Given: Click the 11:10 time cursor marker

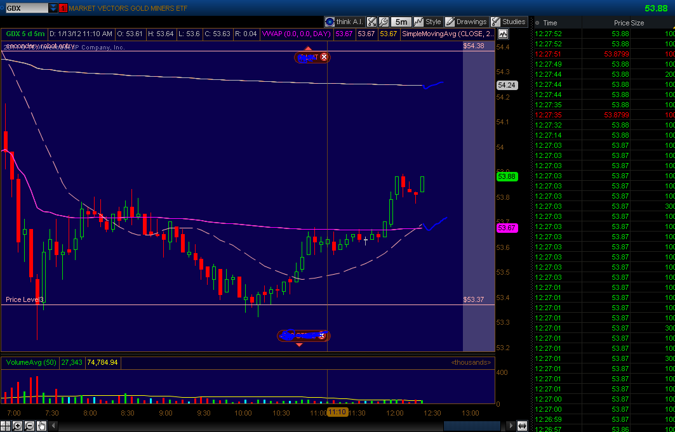Looking at the screenshot, I should point(337,413).
